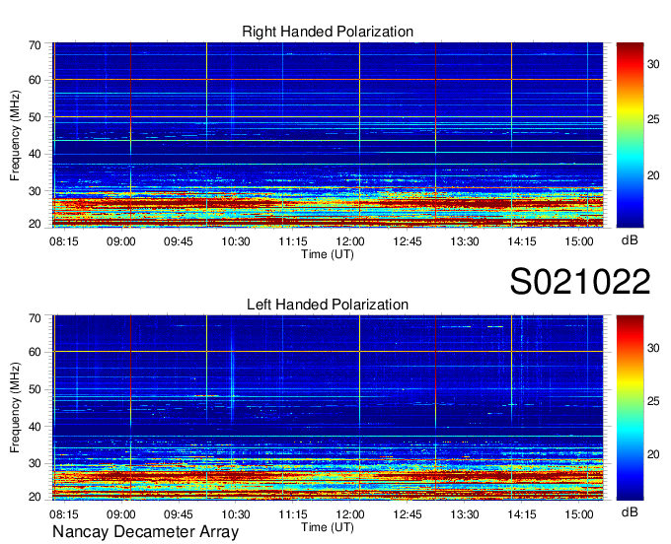Image resolution: width=671 pixels, height=544 pixels.
Task: Click the 30 dB tick on Left Handed colorbar
Action: tap(653, 348)
